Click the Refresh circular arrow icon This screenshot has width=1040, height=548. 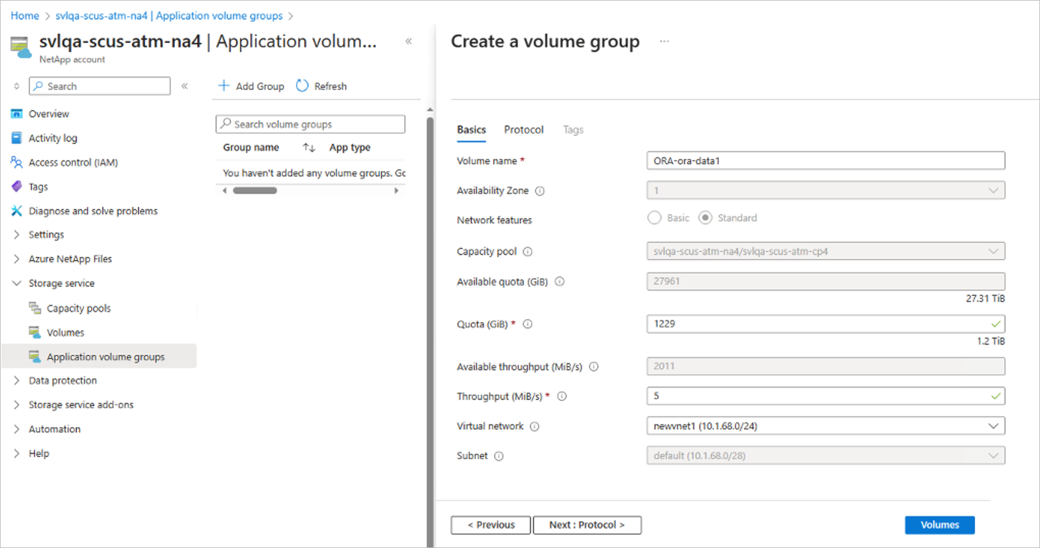coord(302,86)
